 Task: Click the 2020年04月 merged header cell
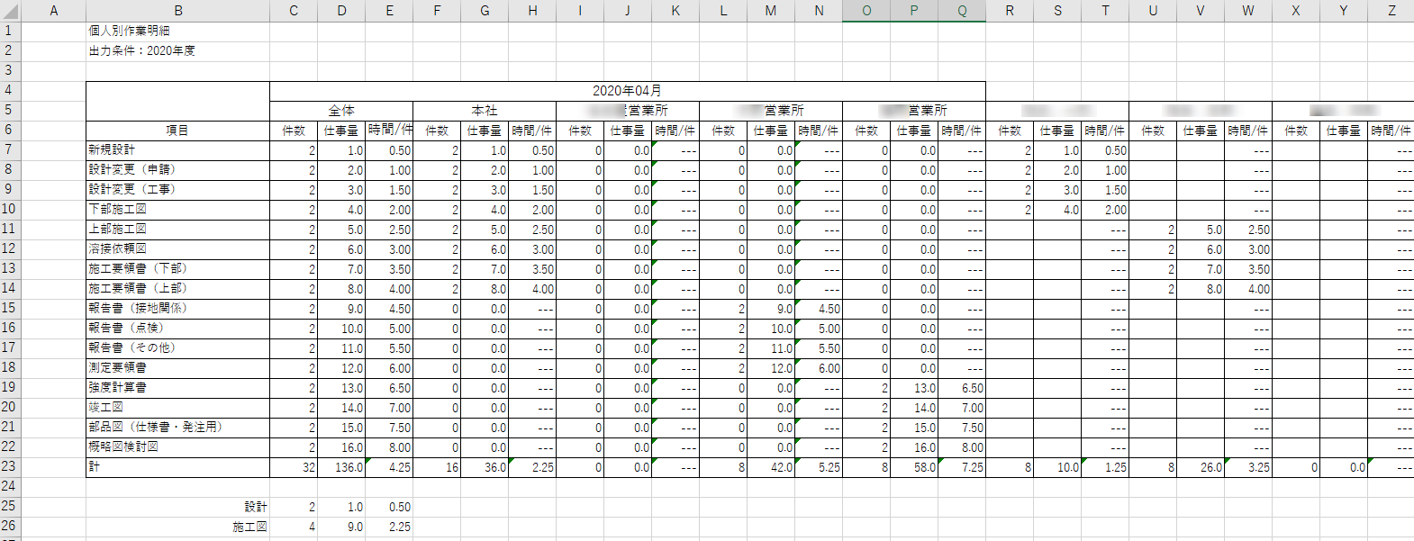tap(627, 91)
